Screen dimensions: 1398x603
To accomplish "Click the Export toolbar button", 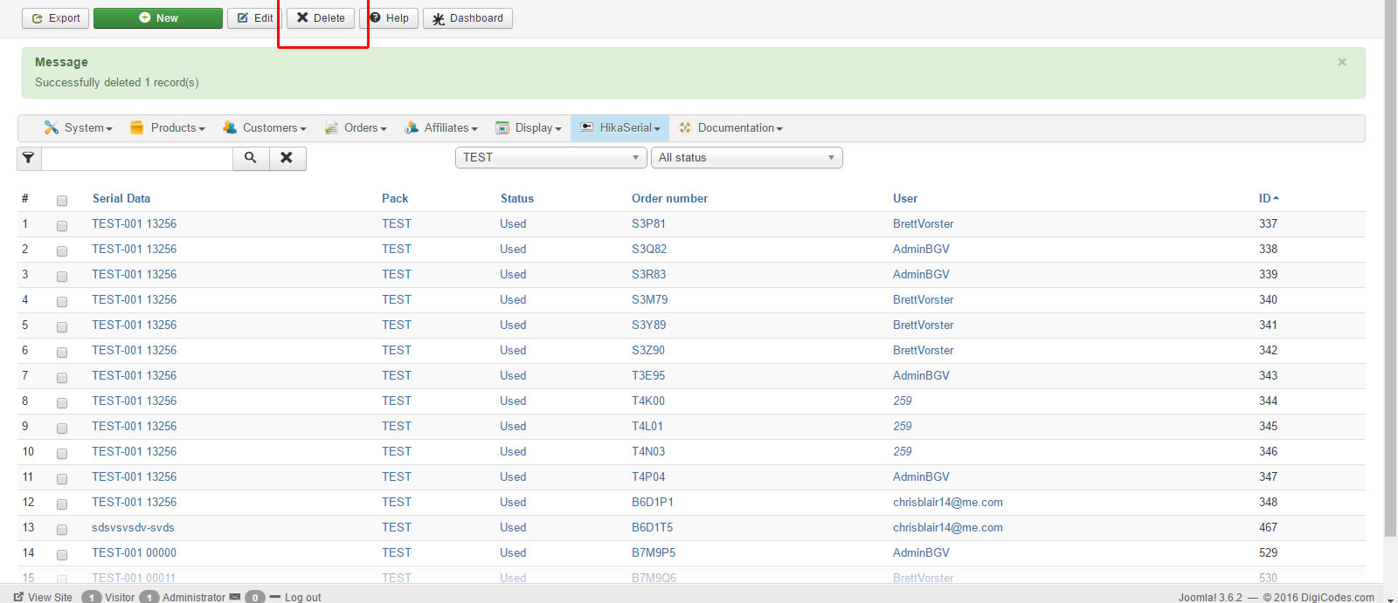I will pos(56,18).
